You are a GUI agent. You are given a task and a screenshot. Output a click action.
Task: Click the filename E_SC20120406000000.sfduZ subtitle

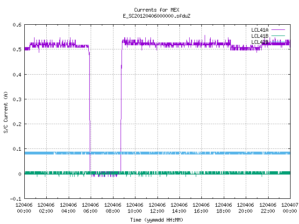pyautogui.click(x=157, y=16)
